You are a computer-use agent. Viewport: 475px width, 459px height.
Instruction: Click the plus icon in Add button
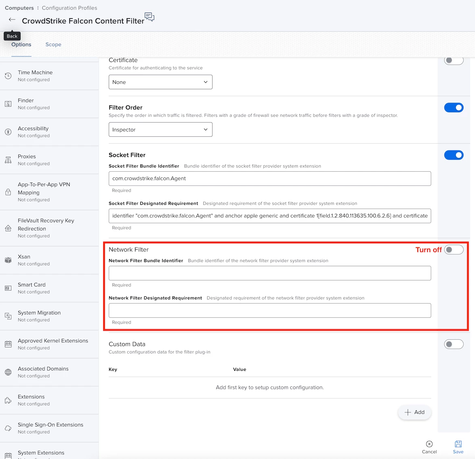pyautogui.click(x=408, y=412)
